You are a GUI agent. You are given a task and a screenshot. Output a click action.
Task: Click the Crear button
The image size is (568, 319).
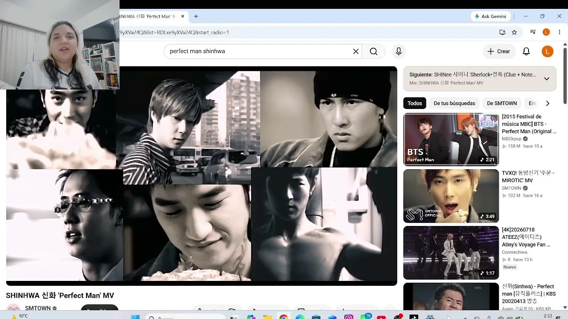coord(499,51)
